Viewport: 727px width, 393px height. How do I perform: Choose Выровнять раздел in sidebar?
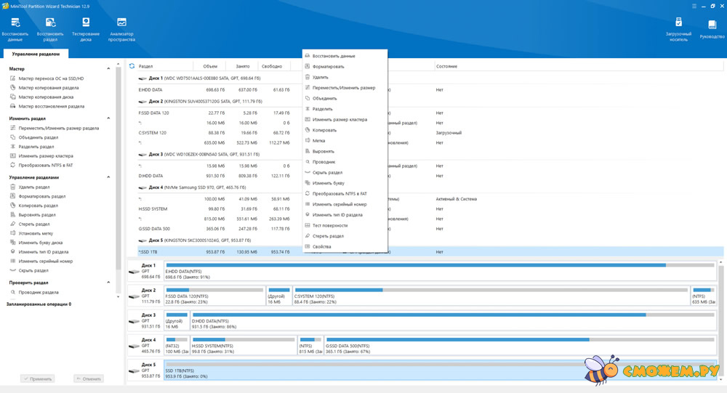(x=36, y=214)
